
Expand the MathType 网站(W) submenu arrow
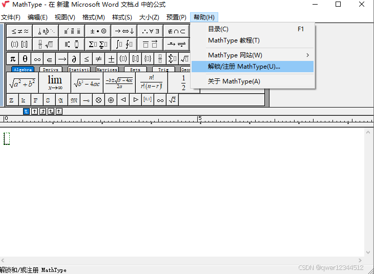click(308, 55)
